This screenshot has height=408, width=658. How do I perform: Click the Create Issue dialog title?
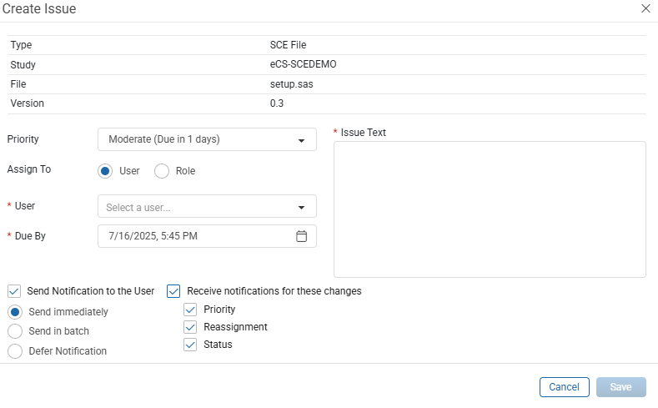click(39, 9)
